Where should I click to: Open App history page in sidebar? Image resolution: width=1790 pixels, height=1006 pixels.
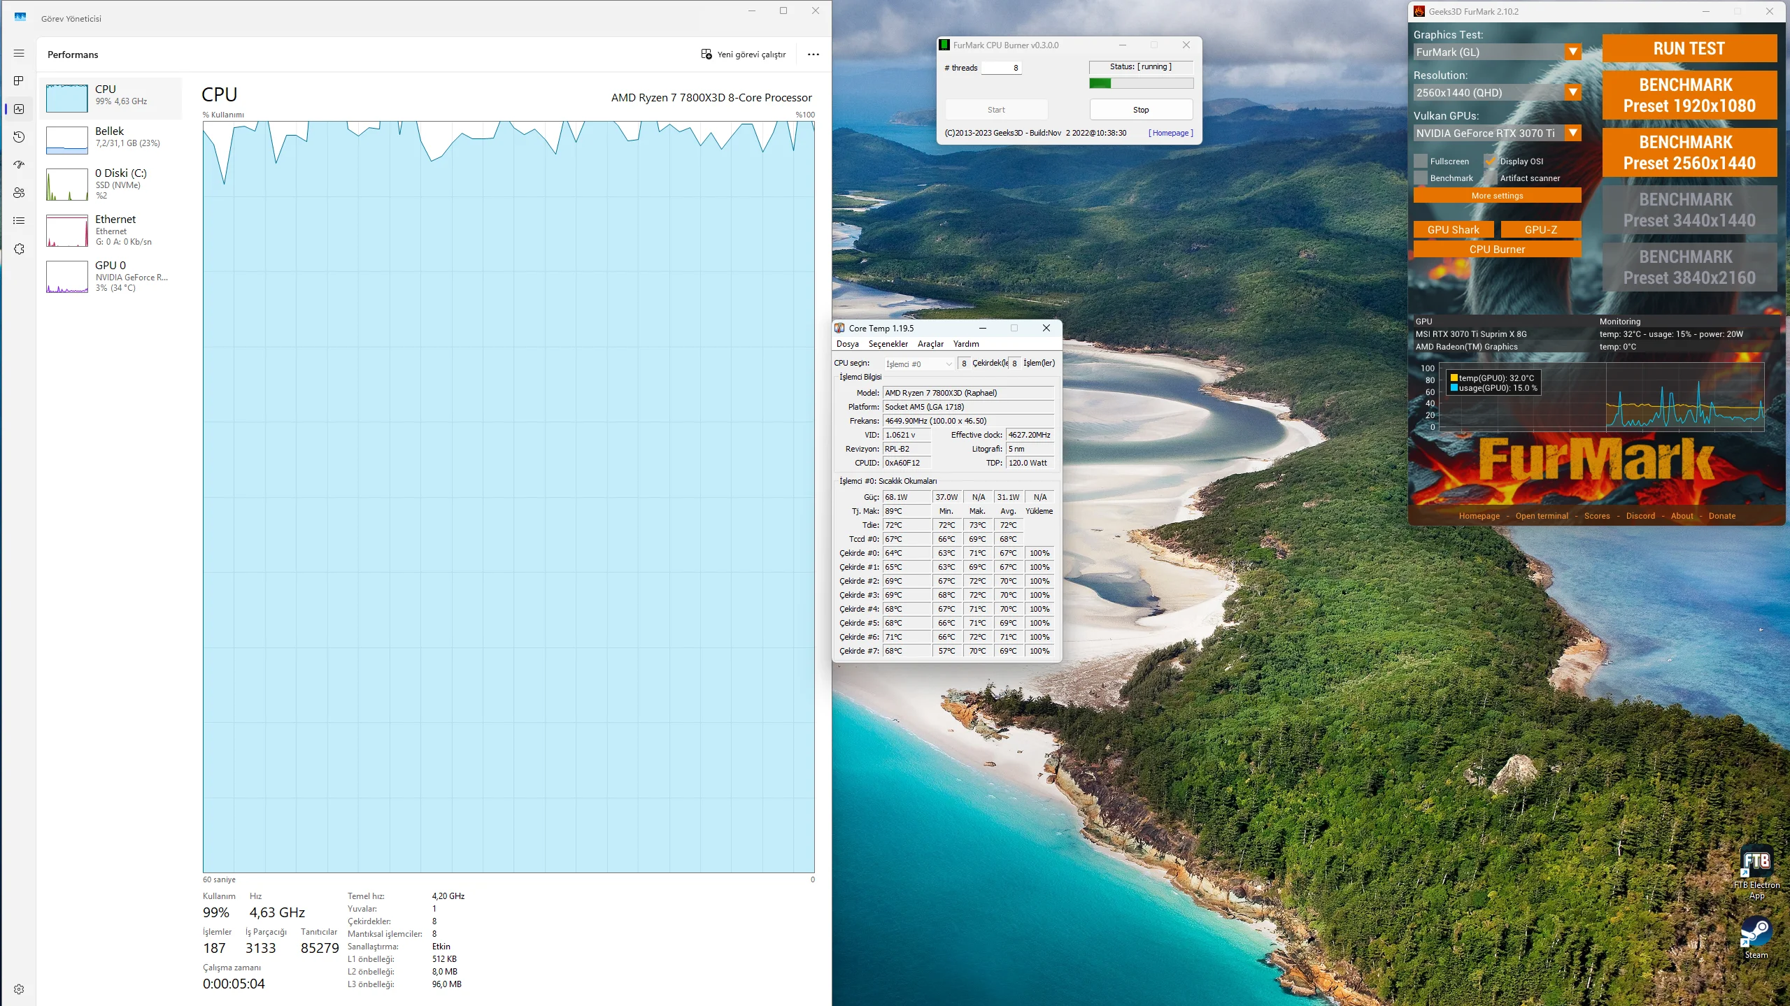click(x=19, y=137)
